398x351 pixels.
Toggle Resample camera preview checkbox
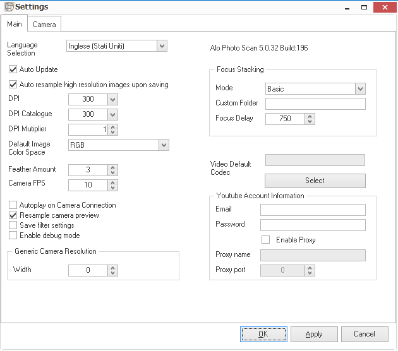[x=13, y=215]
